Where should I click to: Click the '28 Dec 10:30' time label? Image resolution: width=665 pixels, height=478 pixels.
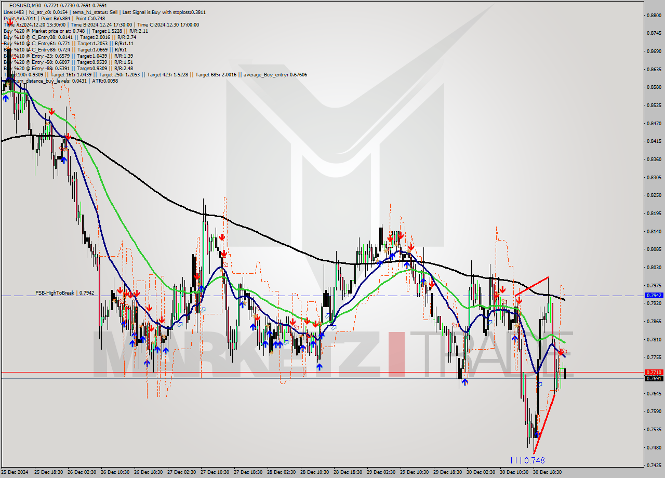[314, 472]
